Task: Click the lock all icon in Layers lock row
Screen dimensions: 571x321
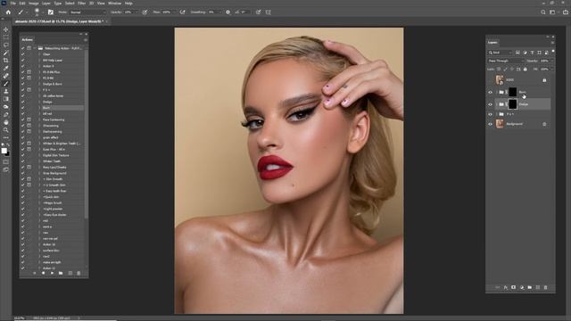Action: tap(525, 70)
